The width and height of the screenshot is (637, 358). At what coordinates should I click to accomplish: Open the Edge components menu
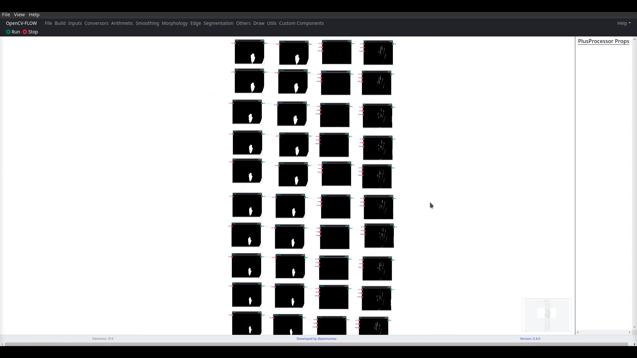point(196,23)
